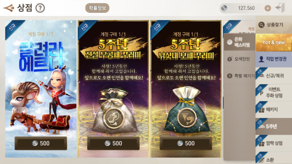Select the hot & new tab
This screenshot has width=292, height=164.
tap(273, 42)
